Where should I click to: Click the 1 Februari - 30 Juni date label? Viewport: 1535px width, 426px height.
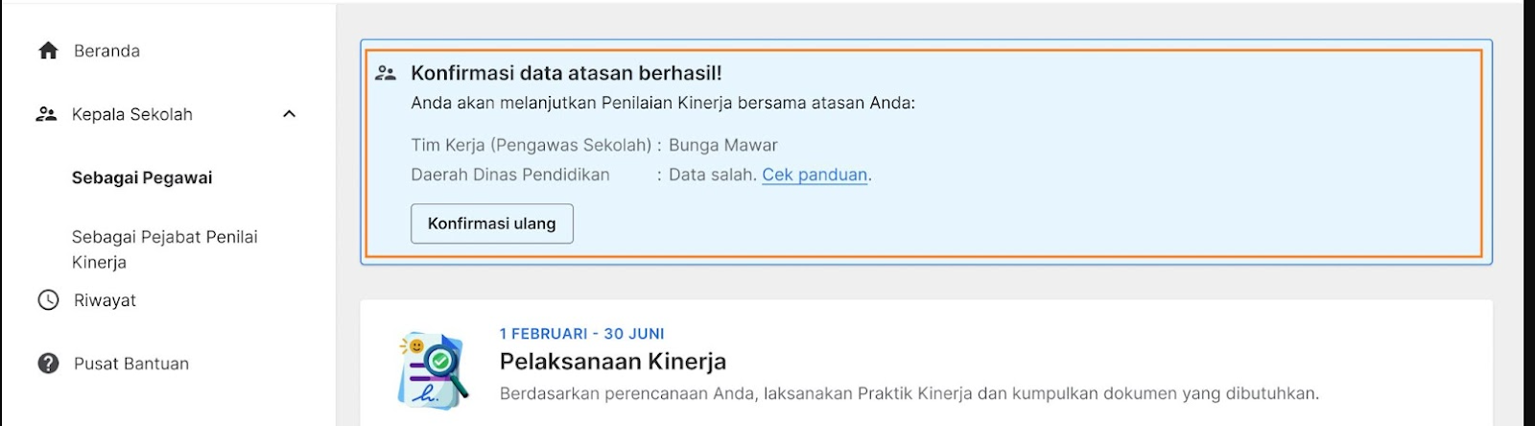pyautogui.click(x=582, y=334)
